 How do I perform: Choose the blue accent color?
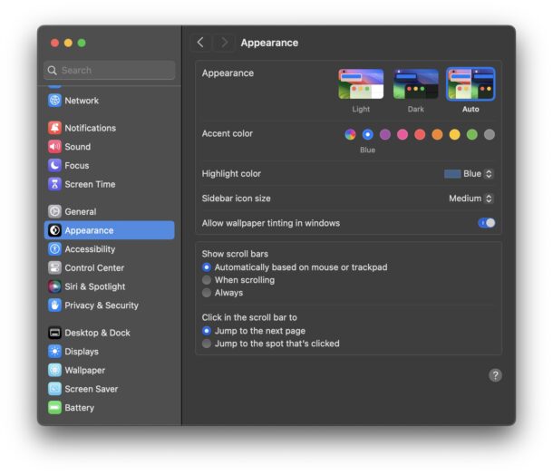(367, 134)
